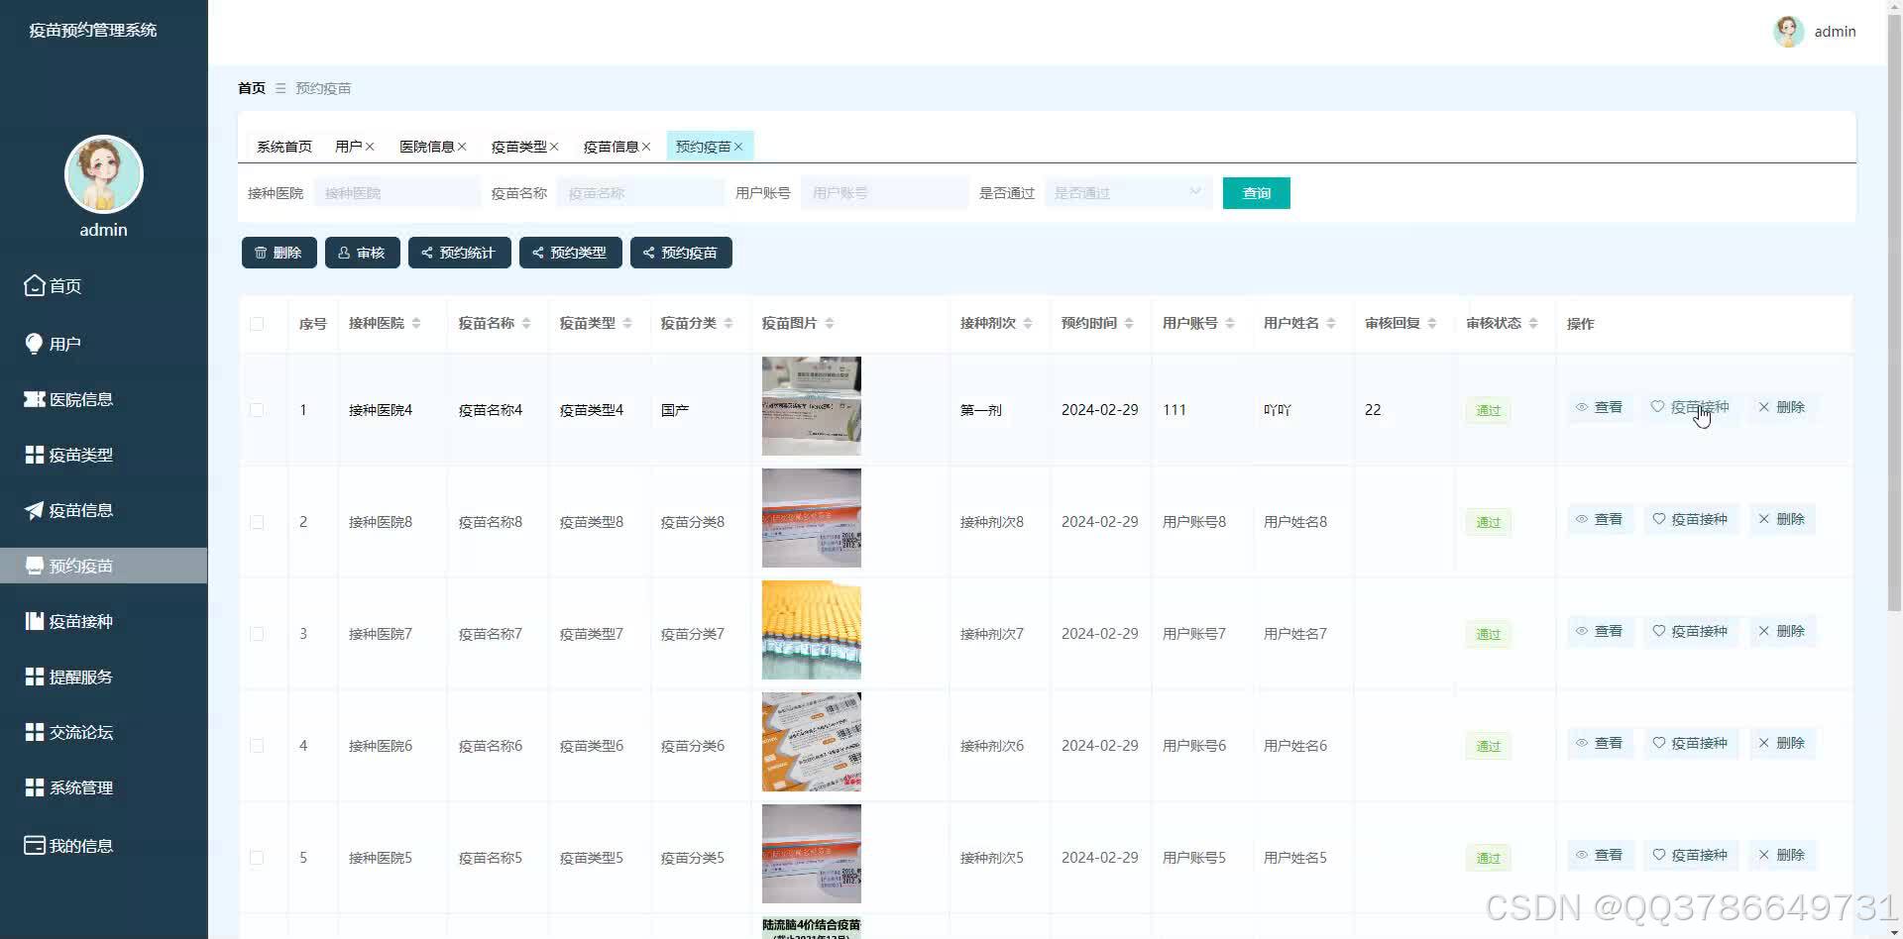The image size is (1903, 939).
Task: Click 查看 for row 接种医院4
Action: click(x=1600, y=407)
